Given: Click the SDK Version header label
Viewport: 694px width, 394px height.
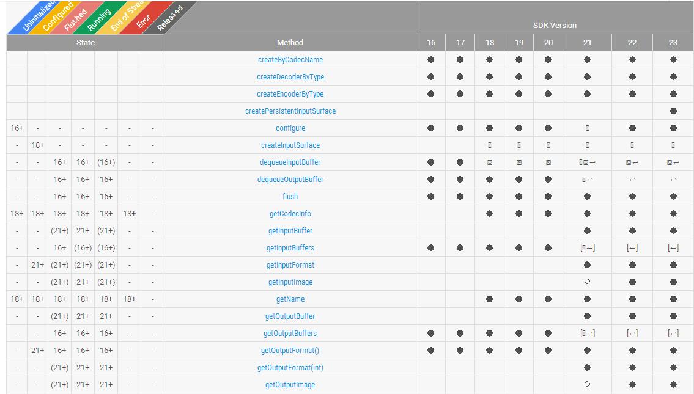Looking at the screenshot, I should [555, 25].
